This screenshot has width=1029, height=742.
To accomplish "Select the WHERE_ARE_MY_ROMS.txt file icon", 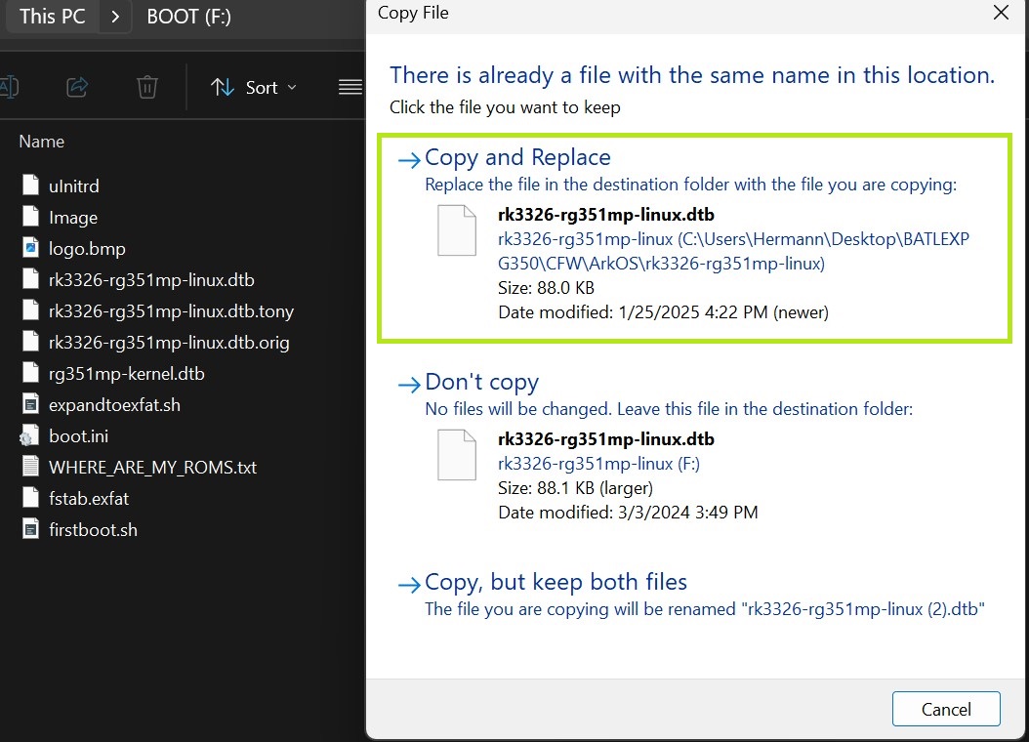I will click(30, 467).
